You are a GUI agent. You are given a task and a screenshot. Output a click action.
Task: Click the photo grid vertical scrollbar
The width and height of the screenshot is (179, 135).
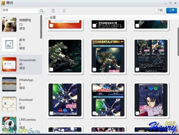pos(178,45)
